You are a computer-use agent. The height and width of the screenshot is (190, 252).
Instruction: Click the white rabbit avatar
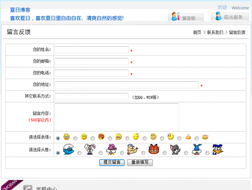[x=90, y=149]
